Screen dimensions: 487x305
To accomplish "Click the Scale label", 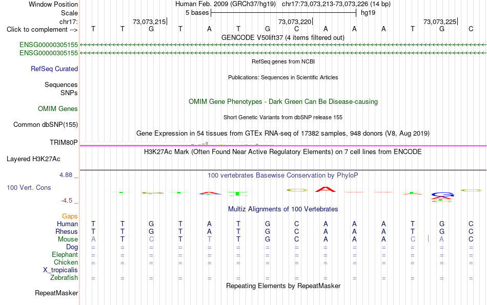I will coord(69,13).
